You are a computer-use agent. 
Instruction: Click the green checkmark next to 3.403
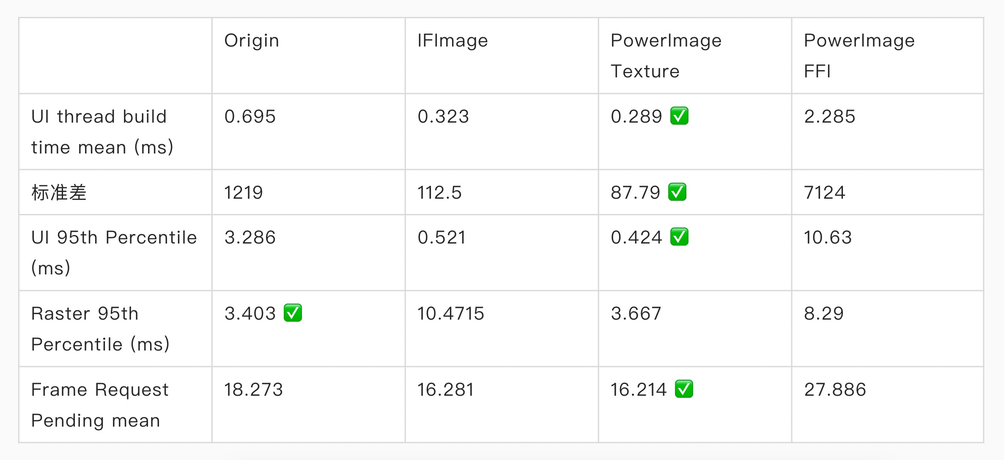pos(293,313)
